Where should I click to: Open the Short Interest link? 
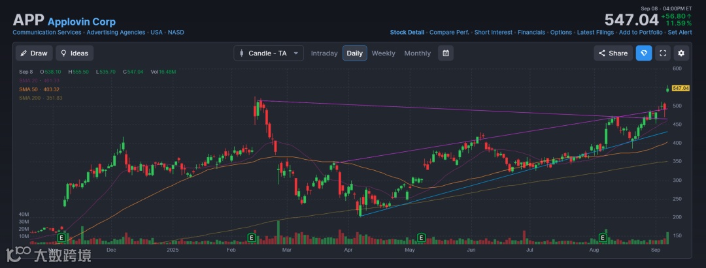click(x=494, y=33)
